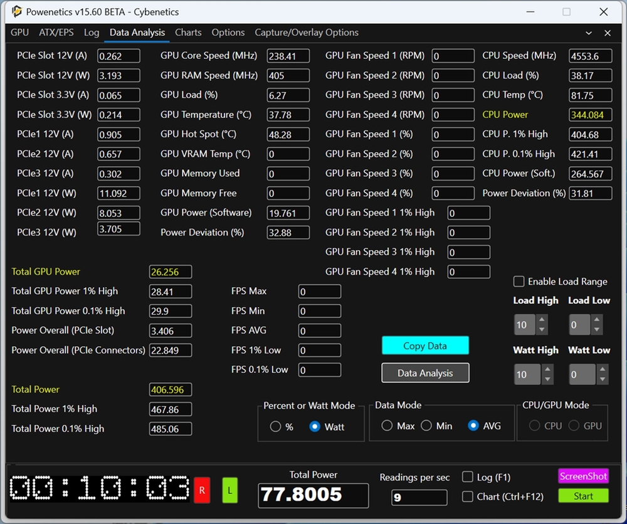Image resolution: width=627 pixels, height=524 pixels.
Task: Take a capture with ScreenShot button
Action: 583,476
